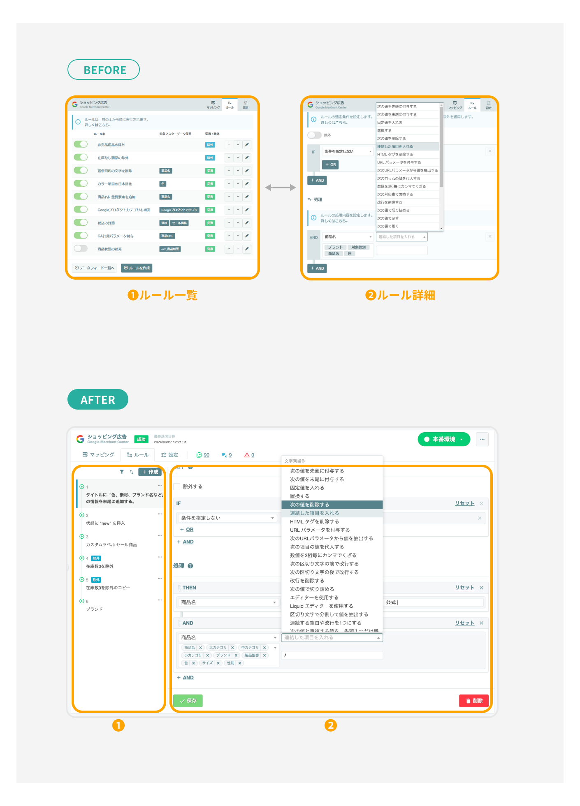This screenshot has height=806, width=580.
Task: Move カラー項目の日本語化 rule down with arrow
Action: pyautogui.click(x=238, y=184)
